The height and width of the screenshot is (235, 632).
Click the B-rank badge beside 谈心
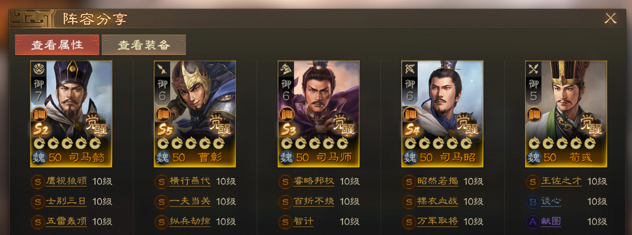coord(532,201)
